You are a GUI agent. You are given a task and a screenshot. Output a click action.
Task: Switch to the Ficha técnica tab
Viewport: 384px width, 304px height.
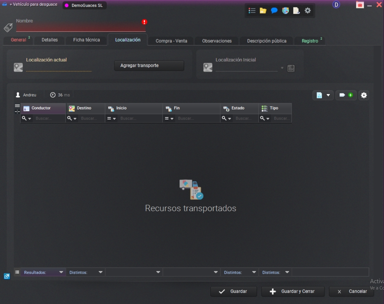tap(86, 40)
